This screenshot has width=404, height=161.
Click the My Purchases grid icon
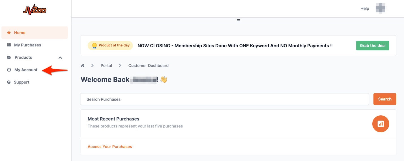(x=9, y=45)
